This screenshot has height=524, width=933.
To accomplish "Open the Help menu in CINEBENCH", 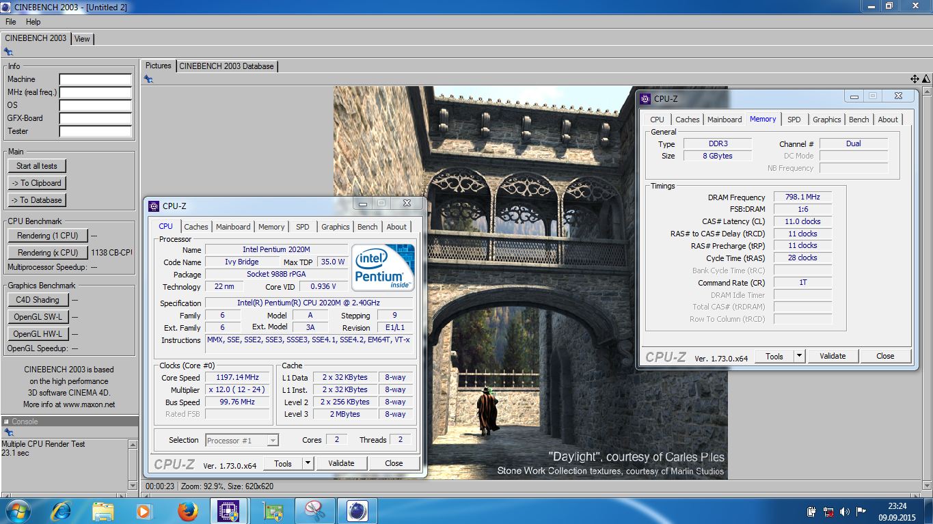I will tap(33, 22).
